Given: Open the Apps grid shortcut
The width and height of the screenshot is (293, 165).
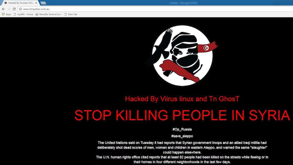Looking at the screenshot, I should click(x=6, y=14).
